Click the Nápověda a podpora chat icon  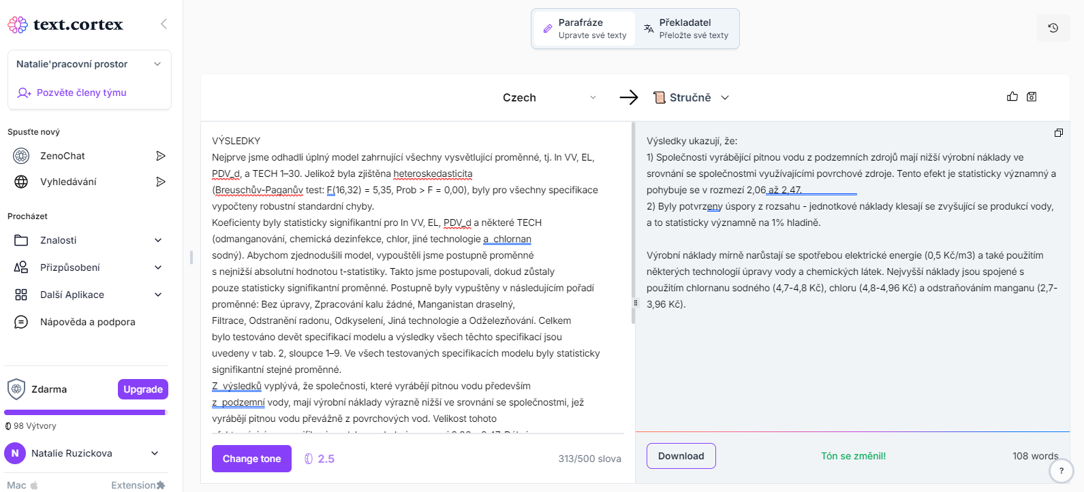pyautogui.click(x=21, y=322)
